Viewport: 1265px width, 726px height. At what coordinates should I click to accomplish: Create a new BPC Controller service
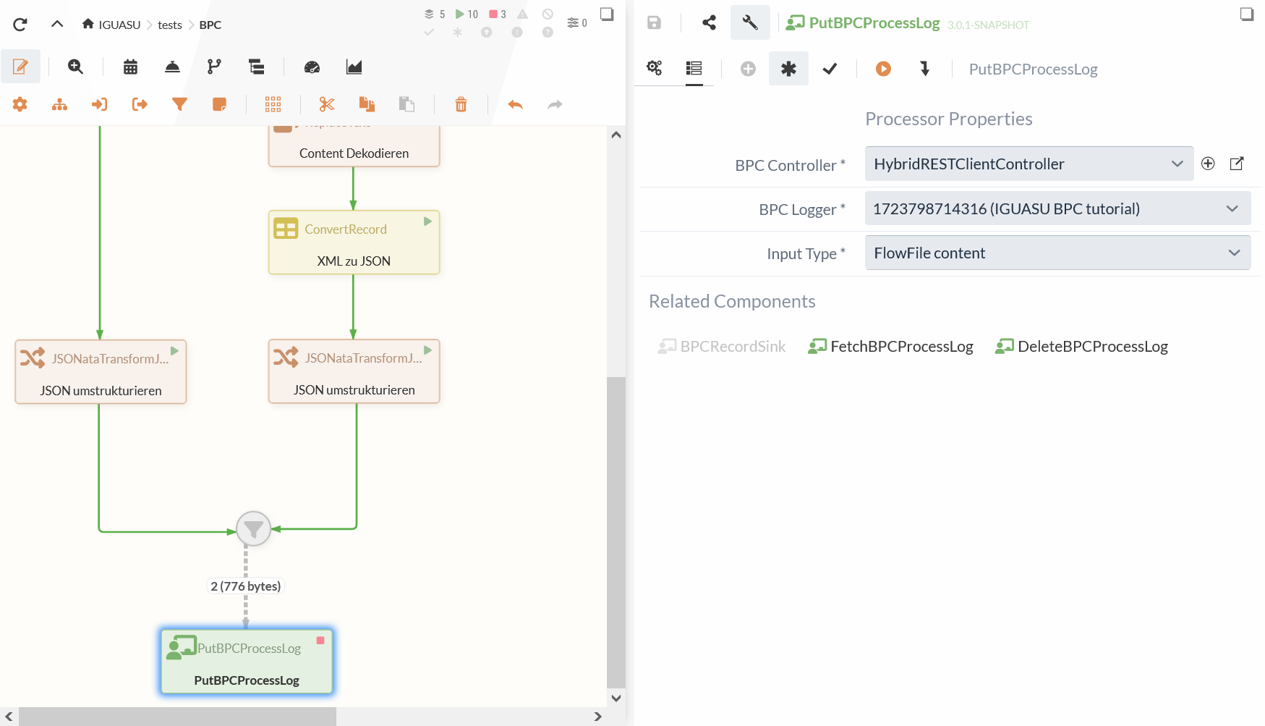pos(1208,164)
